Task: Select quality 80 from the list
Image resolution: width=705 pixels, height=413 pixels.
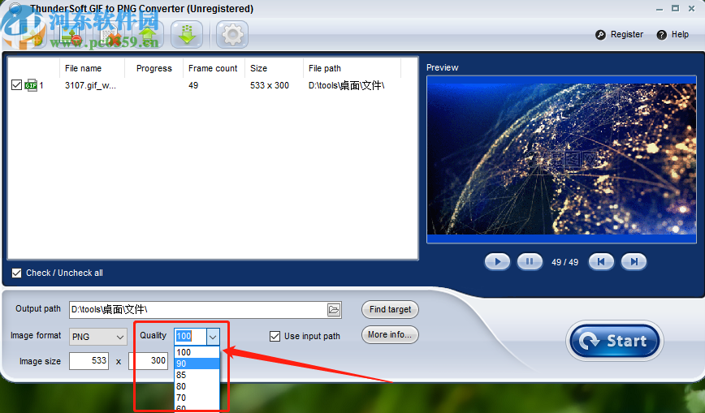Action: coord(197,386)
